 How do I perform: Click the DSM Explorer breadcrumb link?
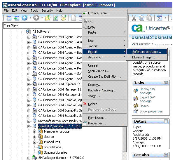pos(140,44)
